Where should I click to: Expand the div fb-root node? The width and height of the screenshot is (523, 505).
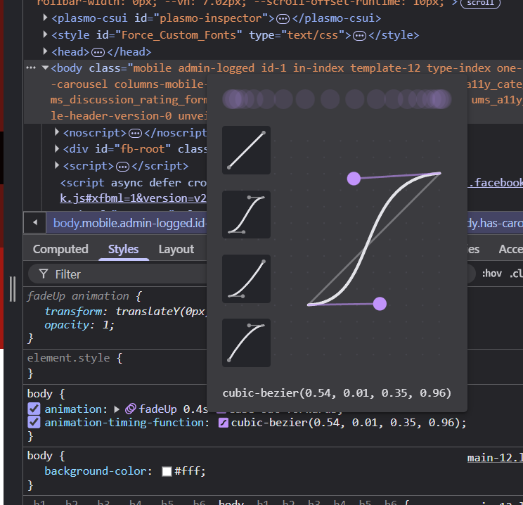(58, 149)
